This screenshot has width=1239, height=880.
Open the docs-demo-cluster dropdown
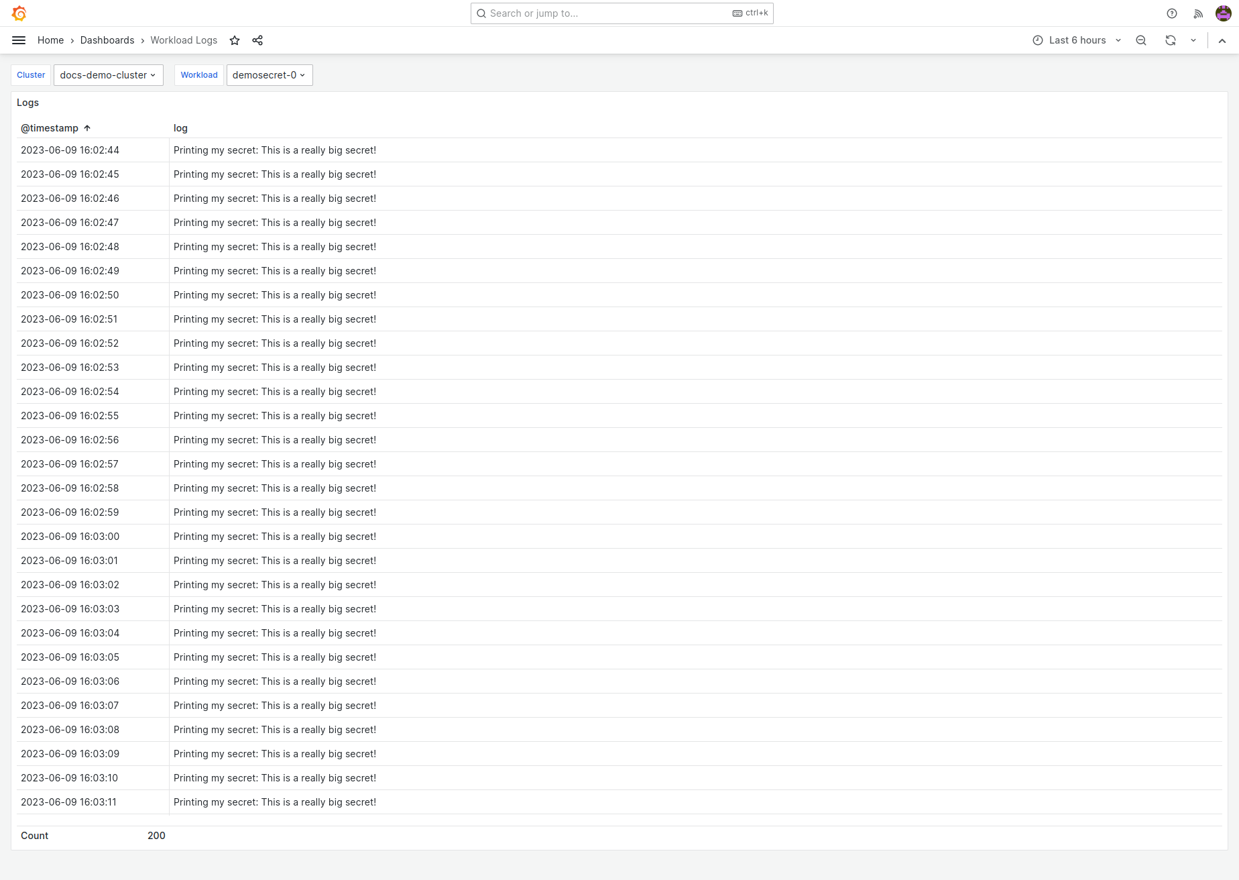tap(108, 75)
